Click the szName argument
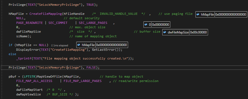The height and width of the screenshot is (99, 248). pyautogui.click(x=22, y=36)
